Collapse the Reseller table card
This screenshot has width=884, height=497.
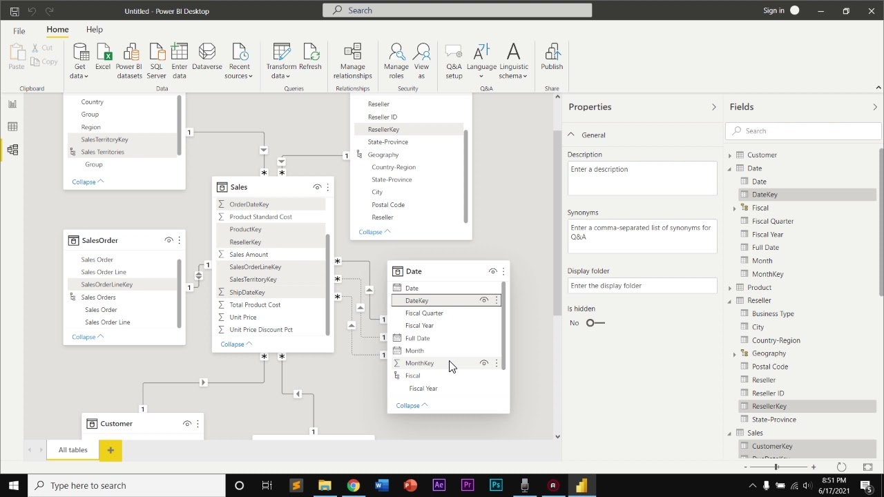(x=375, y=232)
